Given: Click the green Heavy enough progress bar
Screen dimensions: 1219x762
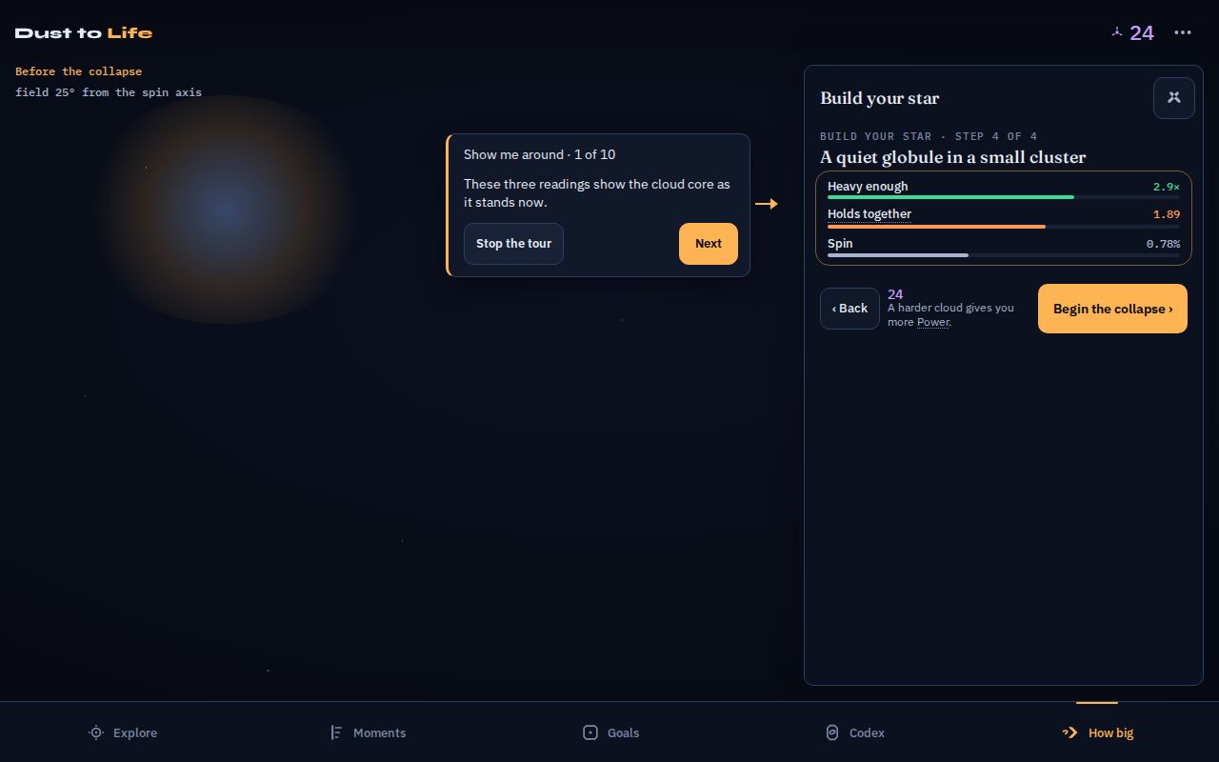Looking at the screenshot, I should click(x=1004, y=197).
